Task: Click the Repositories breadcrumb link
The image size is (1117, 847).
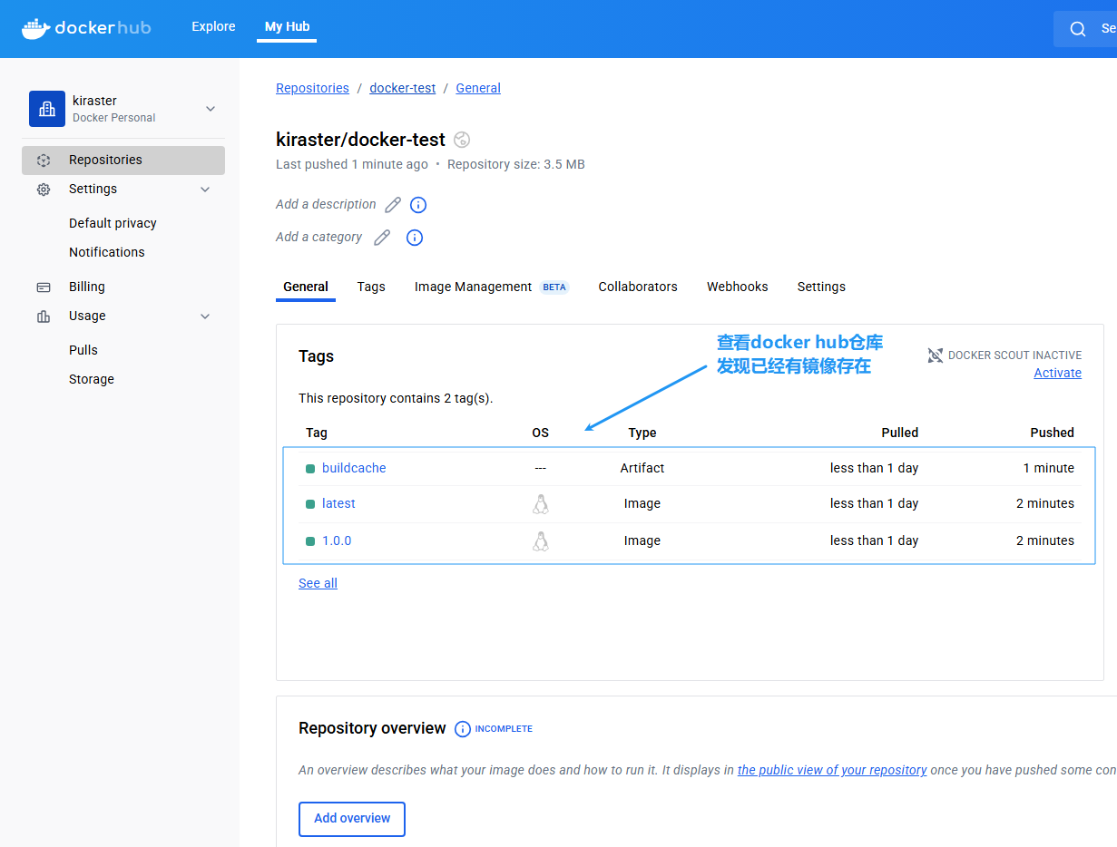Action: tap(312, 88)
